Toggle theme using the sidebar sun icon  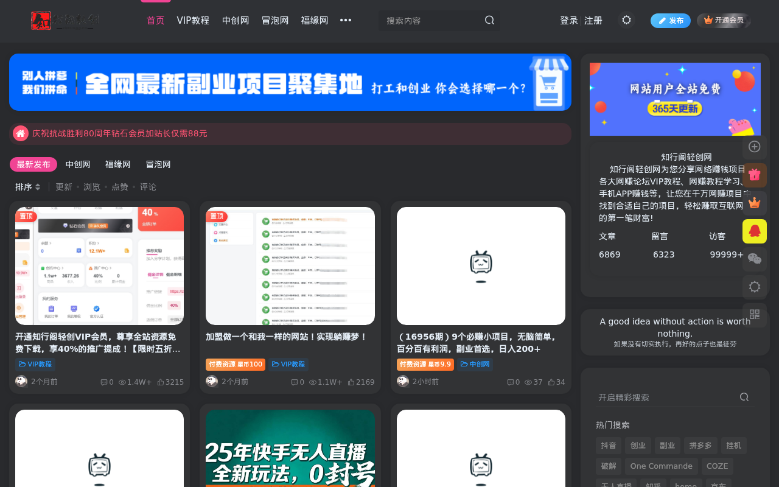pos(754,286)
